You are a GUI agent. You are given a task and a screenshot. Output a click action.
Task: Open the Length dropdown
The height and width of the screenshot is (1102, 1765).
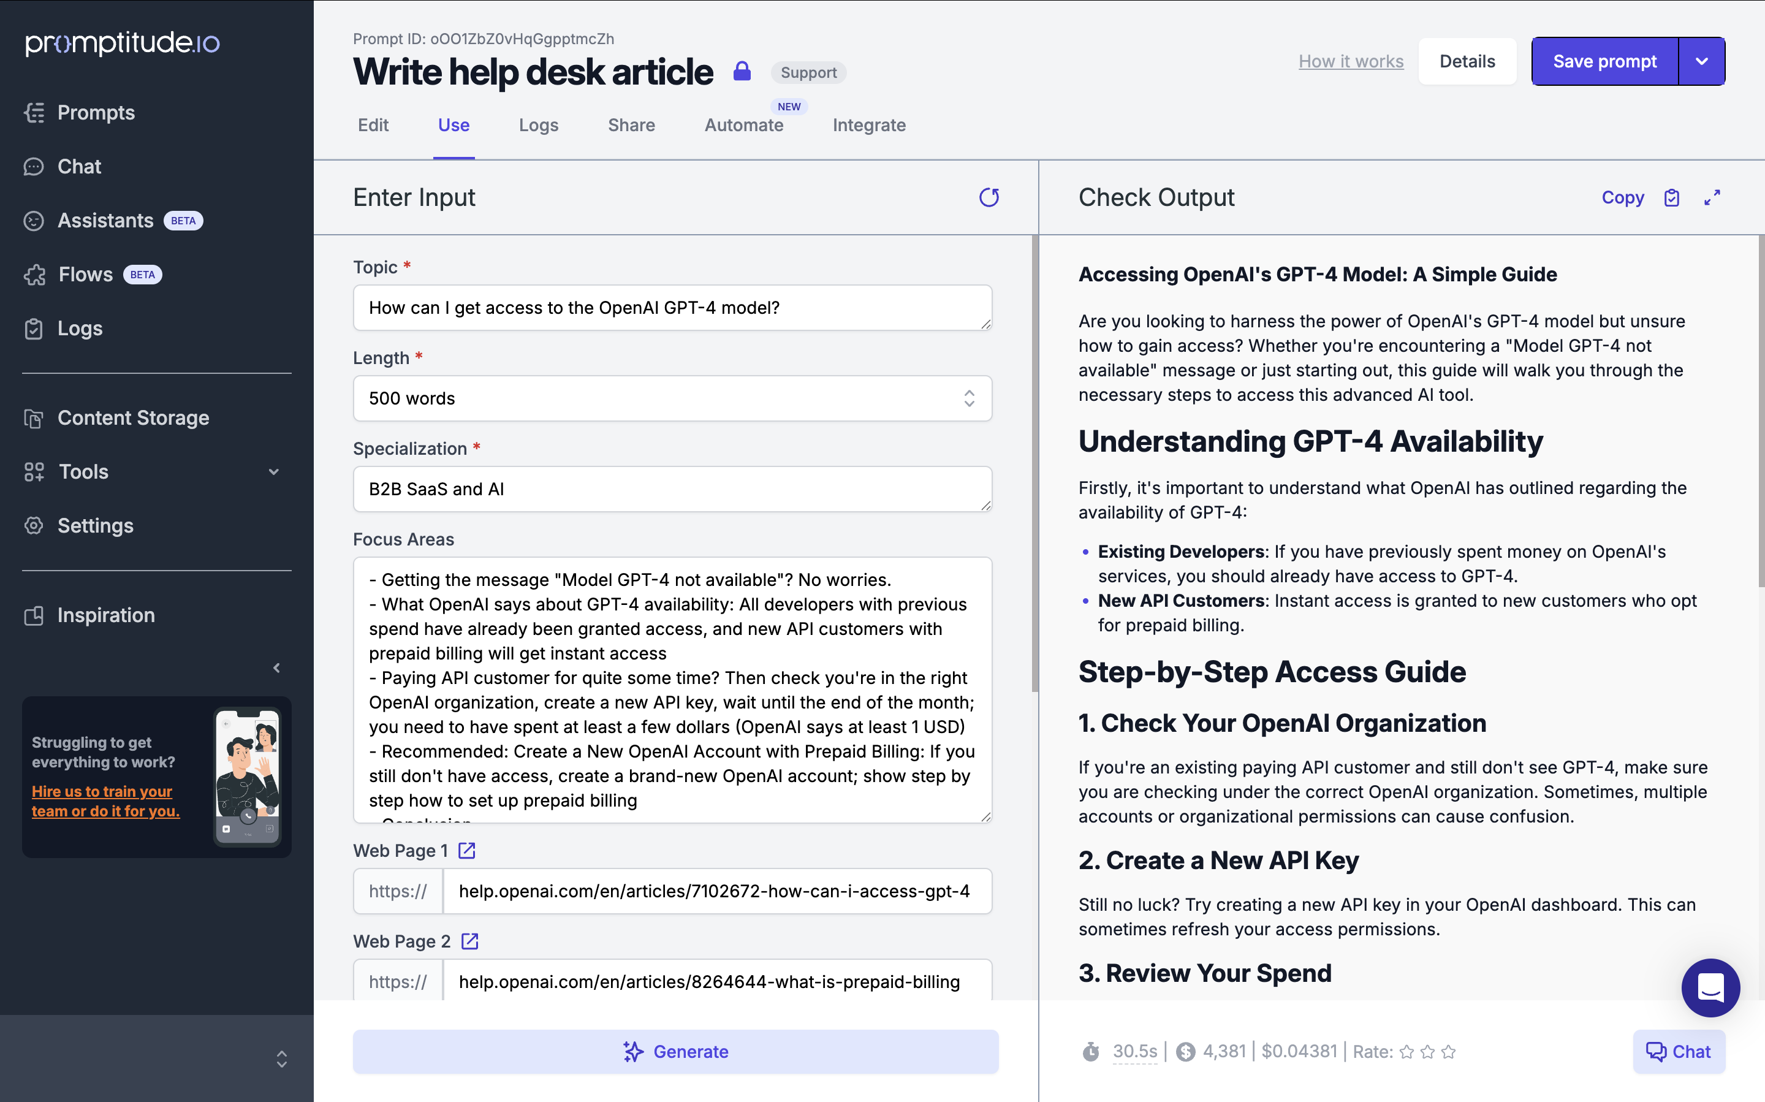click(x=672, y=398)
